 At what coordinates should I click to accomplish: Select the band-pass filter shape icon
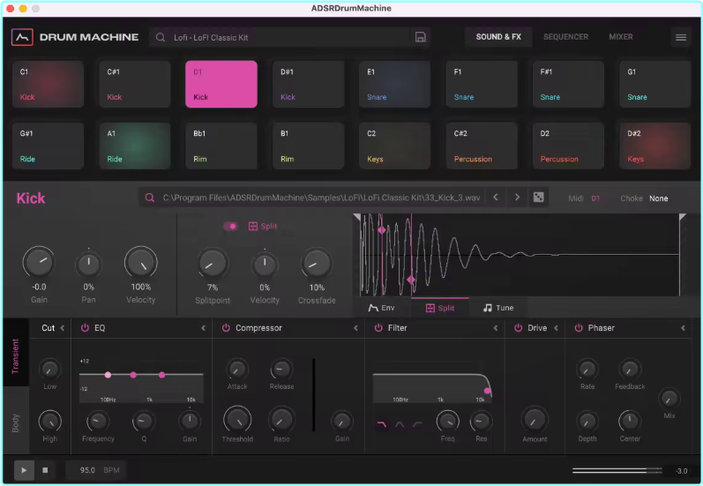(x=399, y=423)
